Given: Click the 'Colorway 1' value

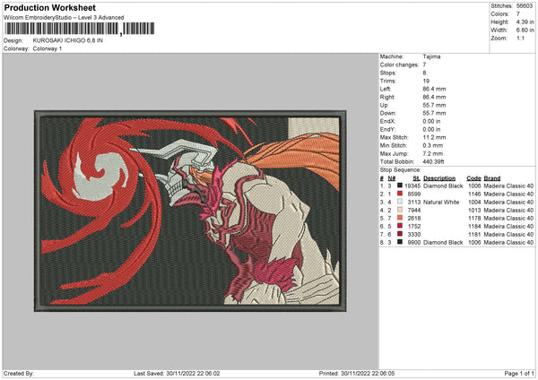Looking at the screenshot, I should point(48,48).
